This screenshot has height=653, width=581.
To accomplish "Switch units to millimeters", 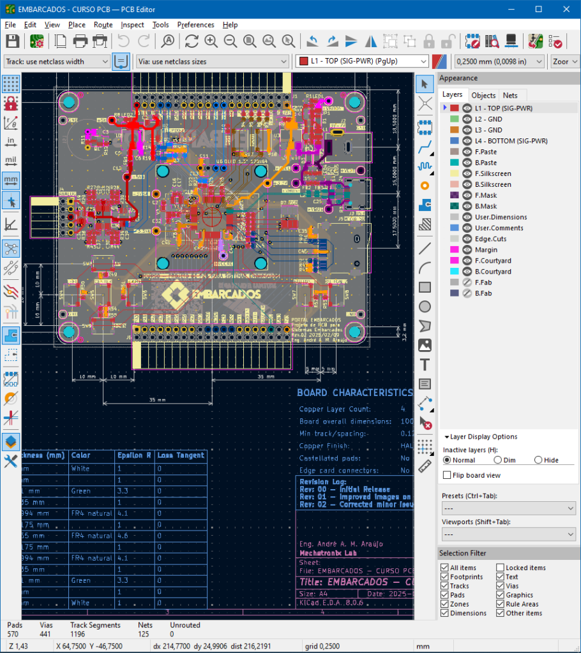I will pyautogui.click(x=11, y=180).
